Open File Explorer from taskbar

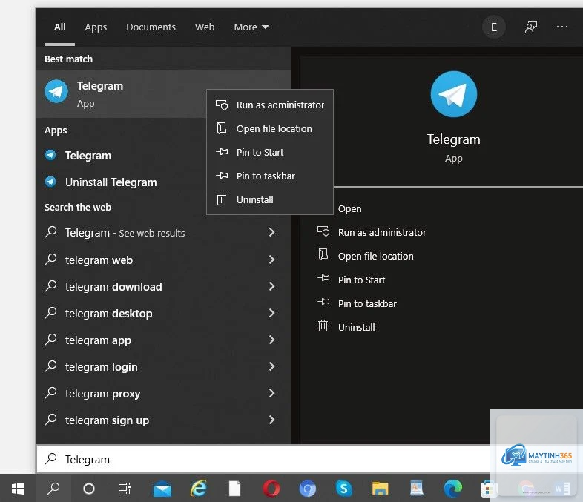pos(380,489)
